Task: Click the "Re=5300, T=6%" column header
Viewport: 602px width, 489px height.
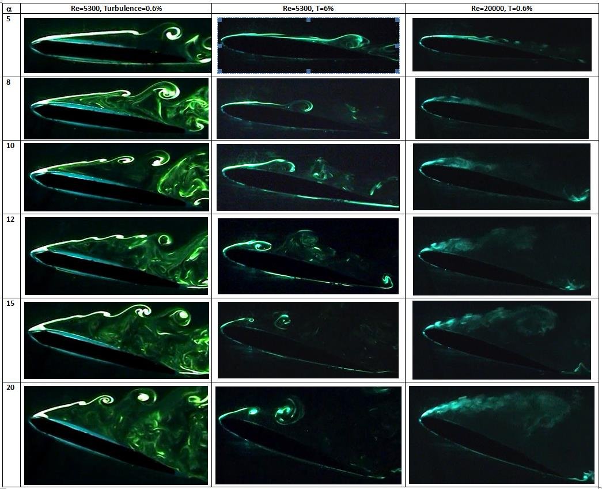Action: click(308, 8)
